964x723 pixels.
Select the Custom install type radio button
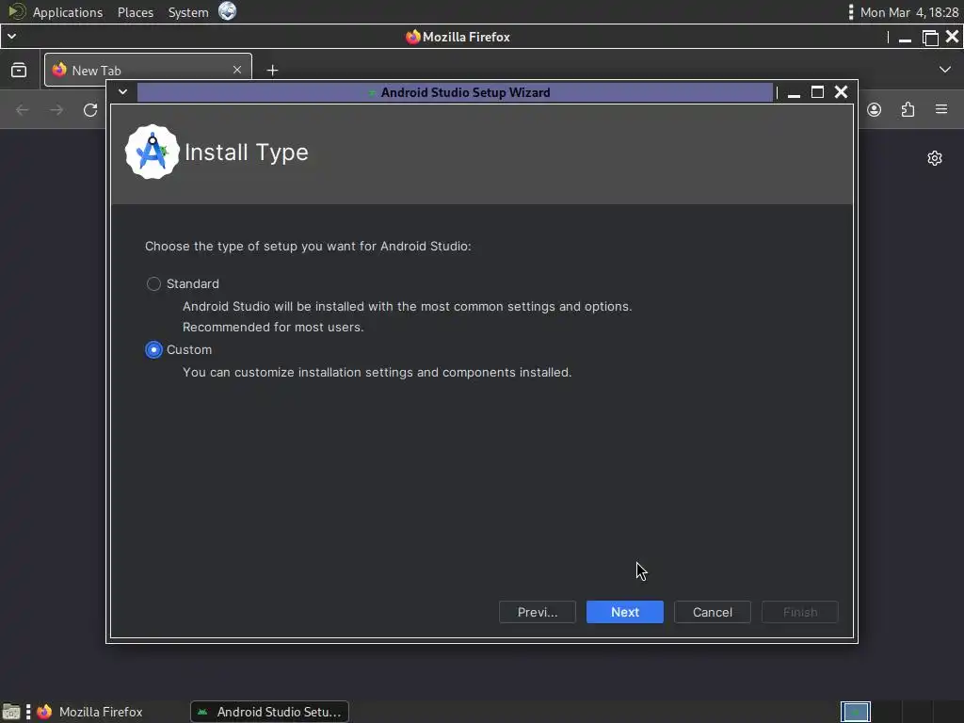[153, 349]
